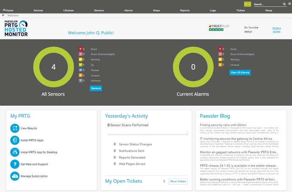Click the power logout icon

coord(289,4)
